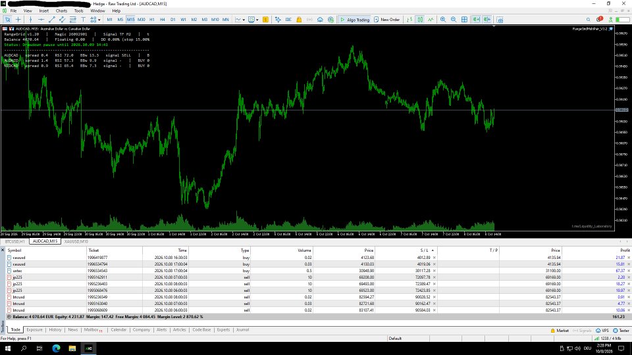The width and height of the screenshot is (632, 355).
Task: Sort positions by the Symbol column header
Action: click(46, 250)
